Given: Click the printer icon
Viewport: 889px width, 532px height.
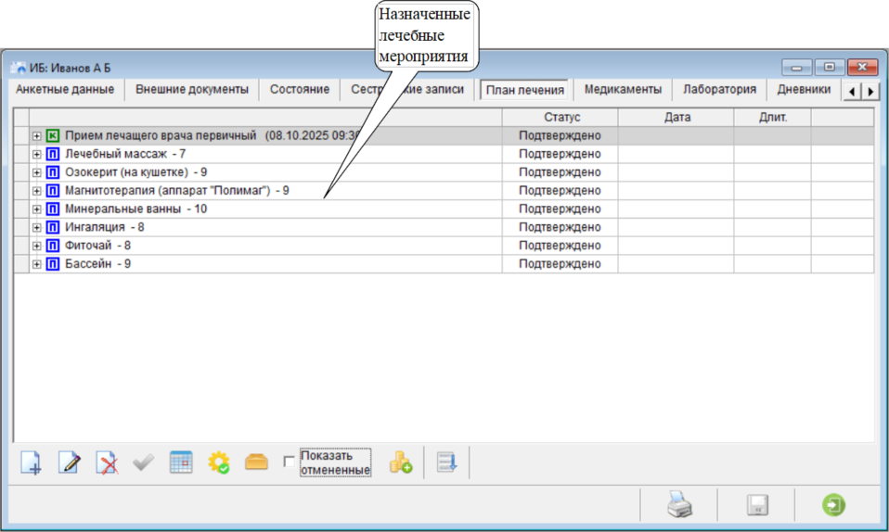Looking at the screenshot, I should pos(679,505).
